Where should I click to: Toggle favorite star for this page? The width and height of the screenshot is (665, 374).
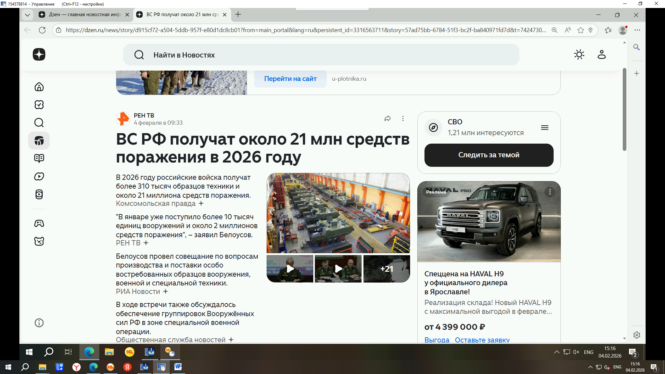coord(580,30)
